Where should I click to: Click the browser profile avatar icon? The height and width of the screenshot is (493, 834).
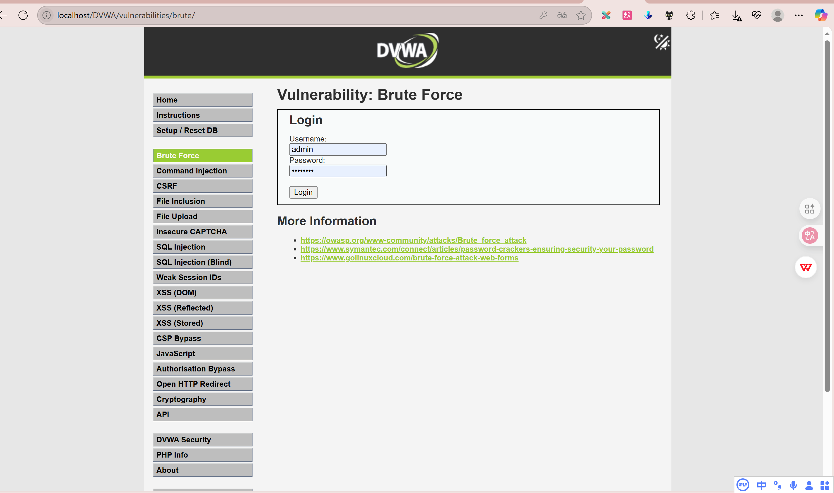(777, 15)
